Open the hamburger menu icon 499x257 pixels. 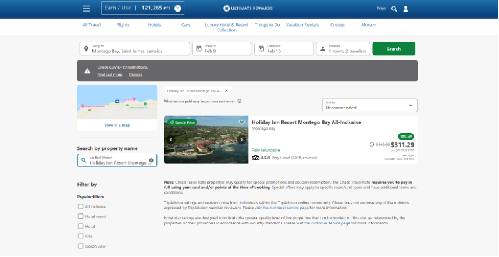click(86, 9)
